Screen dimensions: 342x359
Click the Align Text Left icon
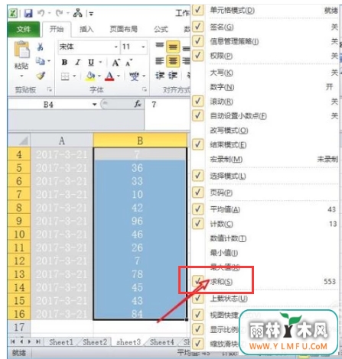pyautogui.click(x=160, y=61)
